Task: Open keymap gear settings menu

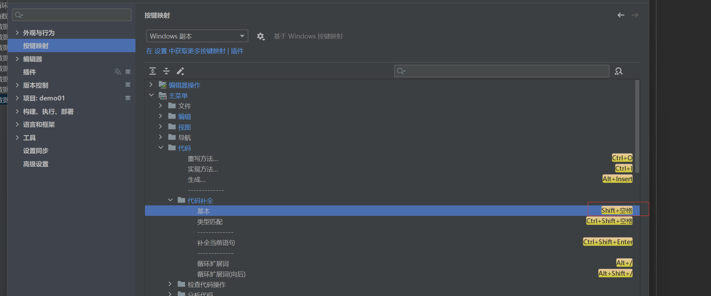Action: point(260,36)
